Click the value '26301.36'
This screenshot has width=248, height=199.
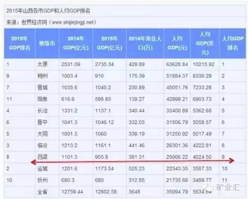coord(177,145)
